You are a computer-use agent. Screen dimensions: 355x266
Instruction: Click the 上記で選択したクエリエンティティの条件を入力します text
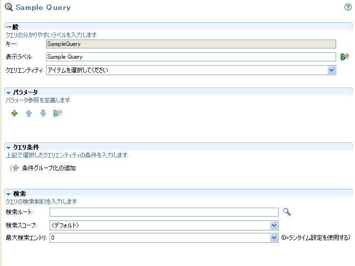[67, 155]
